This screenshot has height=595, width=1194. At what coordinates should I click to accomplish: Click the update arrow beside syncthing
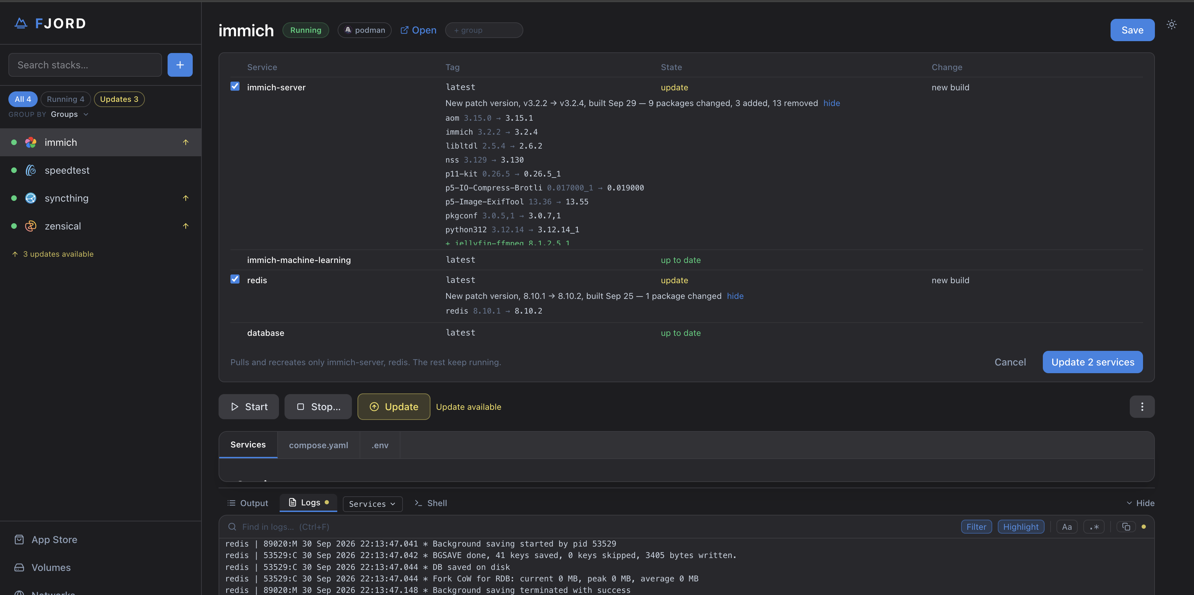[x=185, y=198]
